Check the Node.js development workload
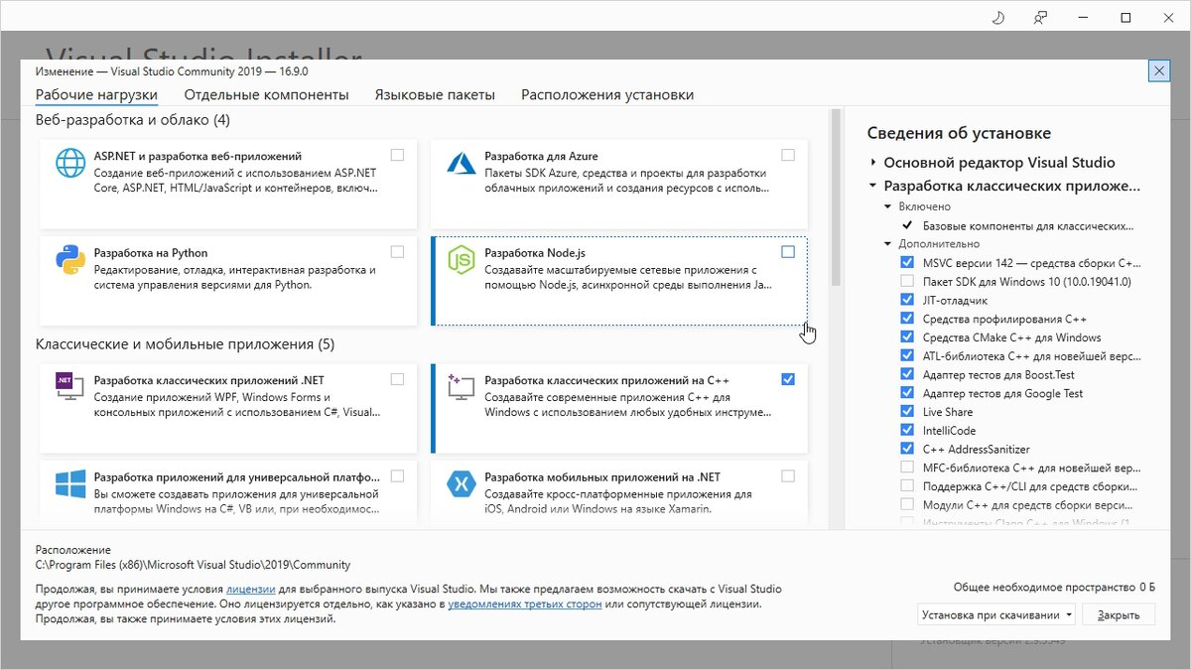 point(788,252)
